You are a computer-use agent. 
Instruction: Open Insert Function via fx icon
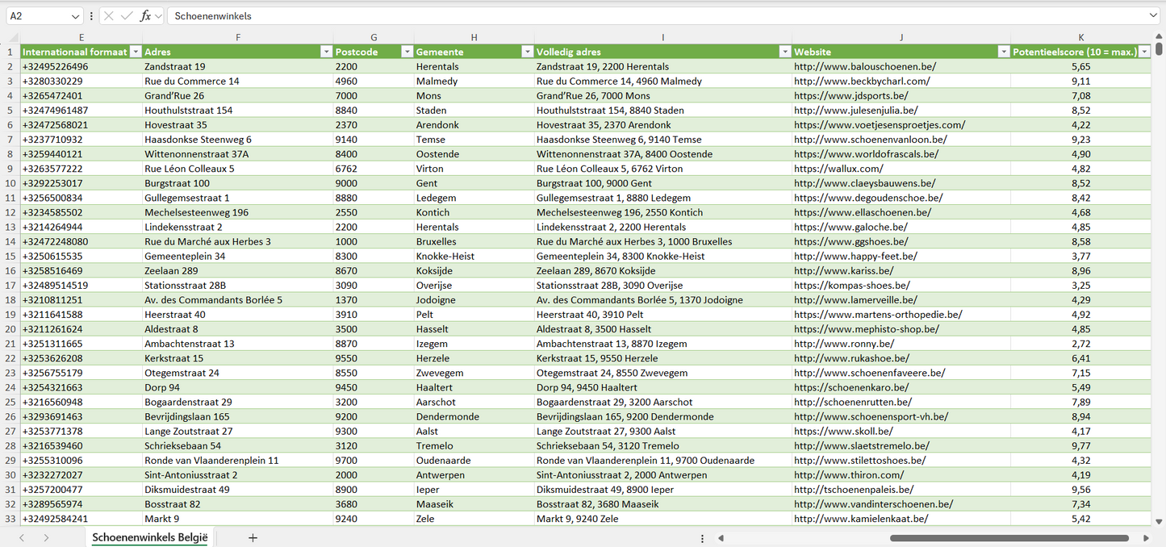145,16
